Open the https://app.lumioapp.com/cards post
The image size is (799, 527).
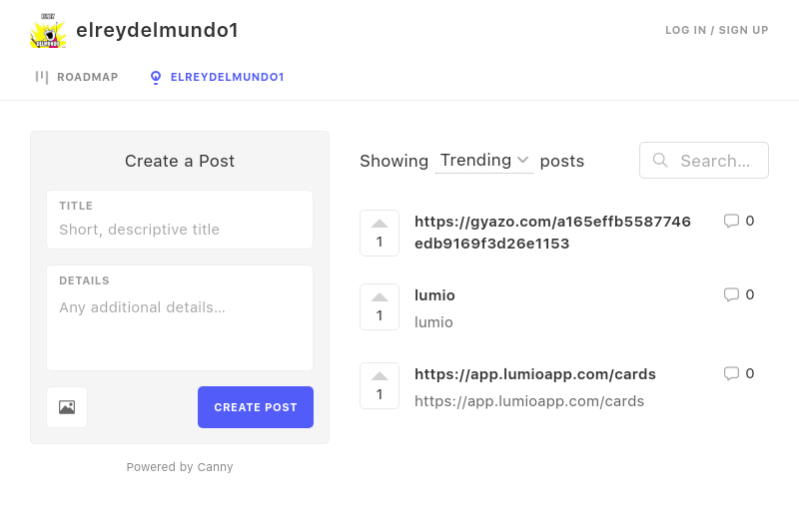[535, 374]
